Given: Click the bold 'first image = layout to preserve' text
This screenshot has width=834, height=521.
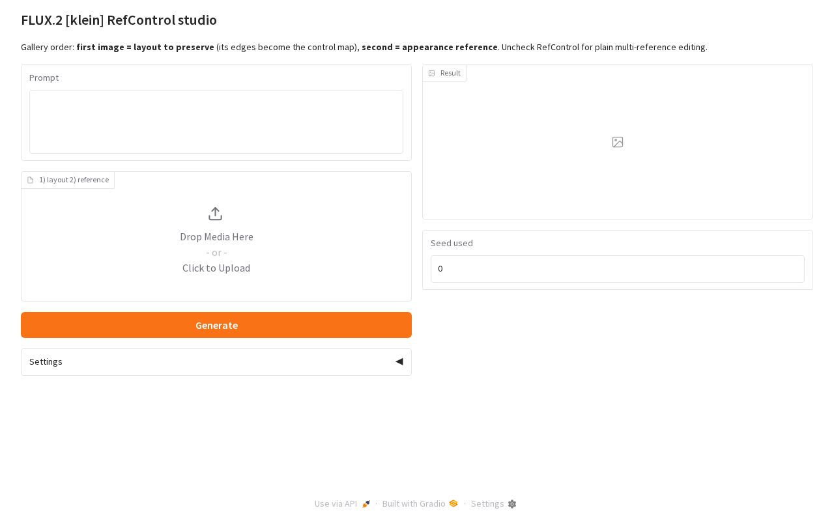Looking at the screenshot, I should (145, 47).
